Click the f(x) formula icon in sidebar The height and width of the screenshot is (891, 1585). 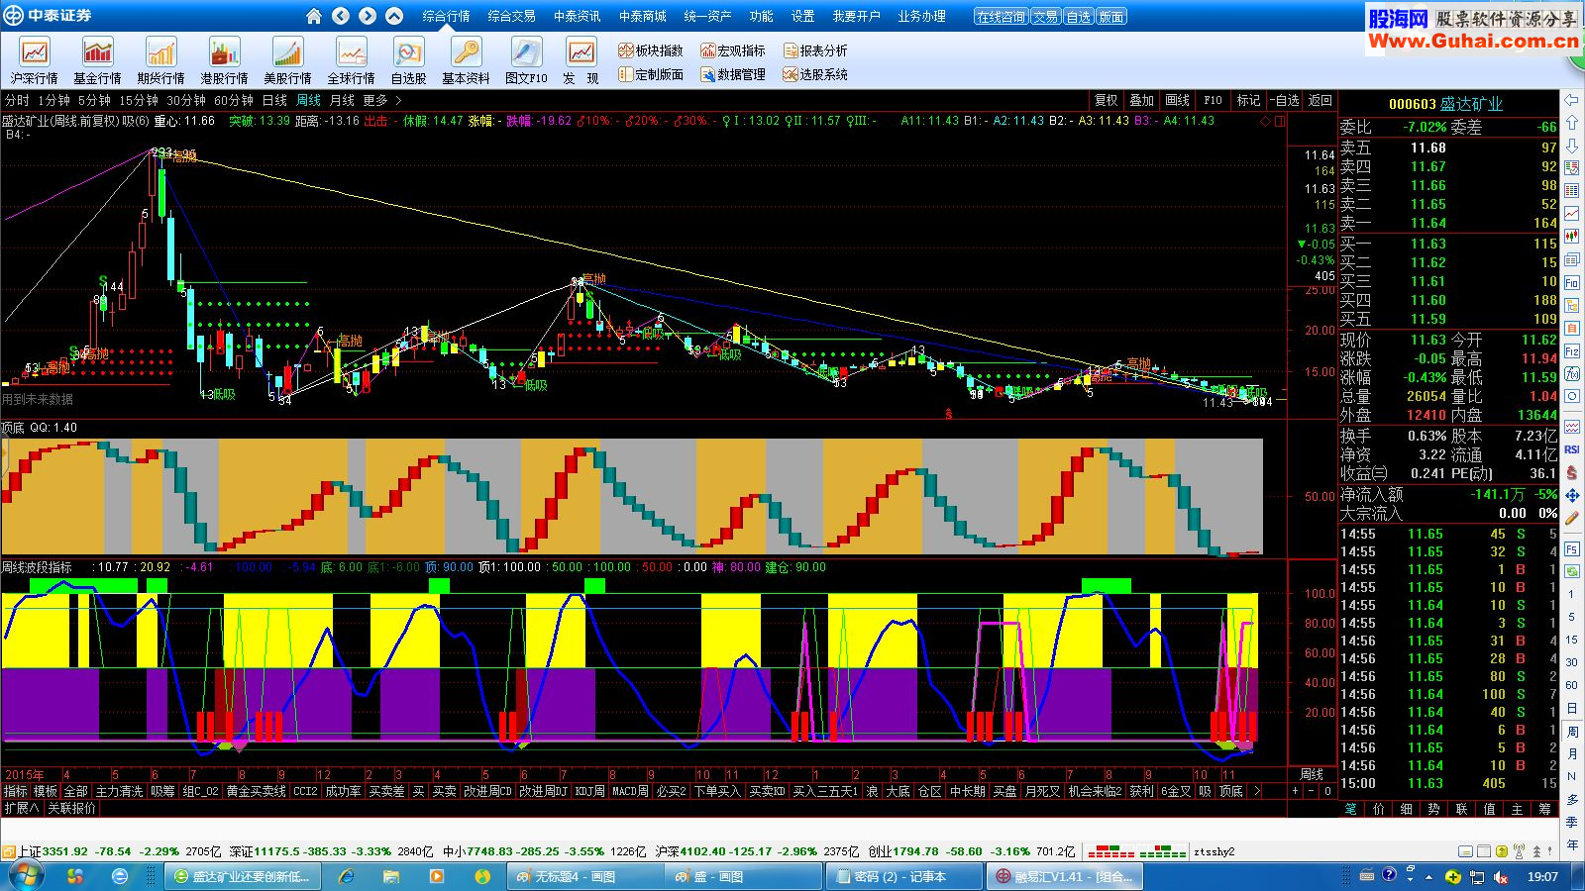pos(1572,374)
